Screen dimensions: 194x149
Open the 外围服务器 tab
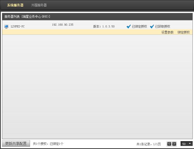click(39, 5)
